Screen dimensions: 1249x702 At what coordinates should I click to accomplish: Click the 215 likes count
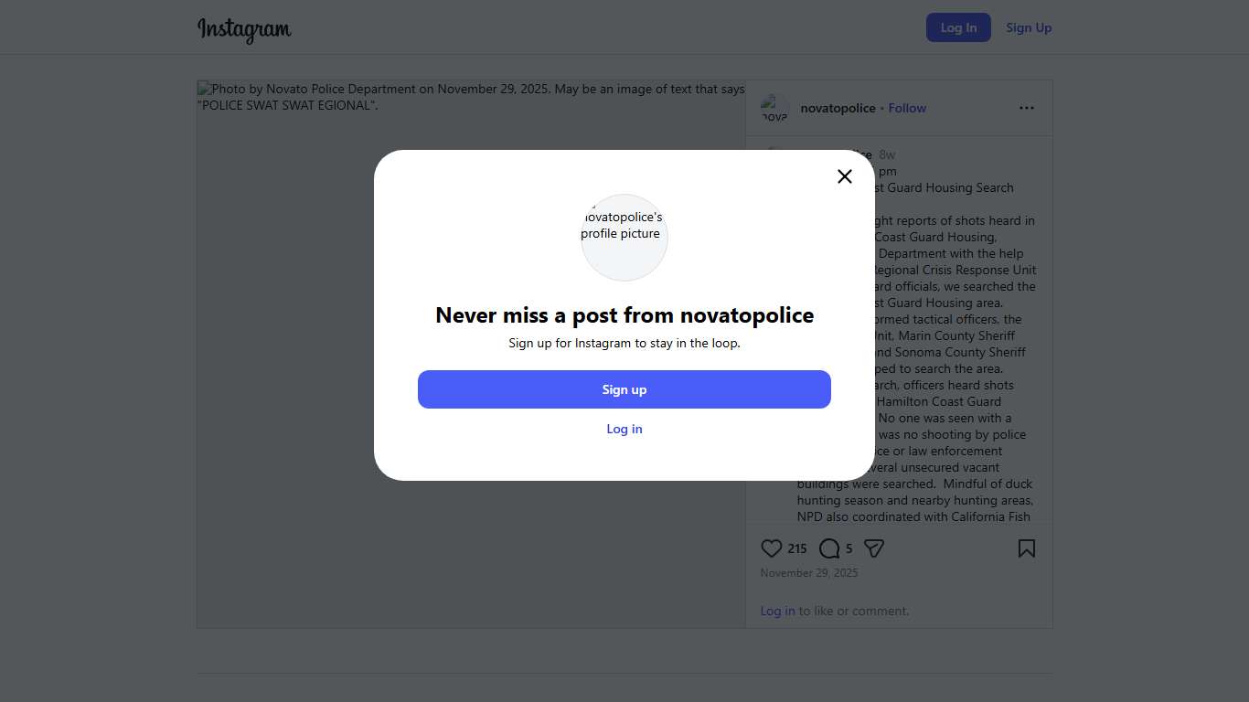point(797,548)
